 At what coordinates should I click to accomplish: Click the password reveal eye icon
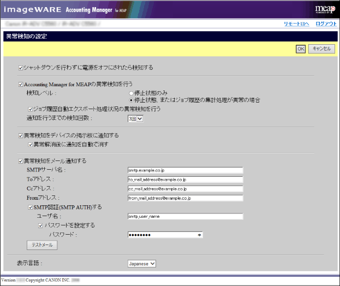point(199,235)
